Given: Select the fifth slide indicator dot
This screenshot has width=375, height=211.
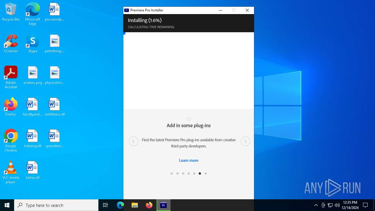Looking at the screenshot, I should 194,173.
